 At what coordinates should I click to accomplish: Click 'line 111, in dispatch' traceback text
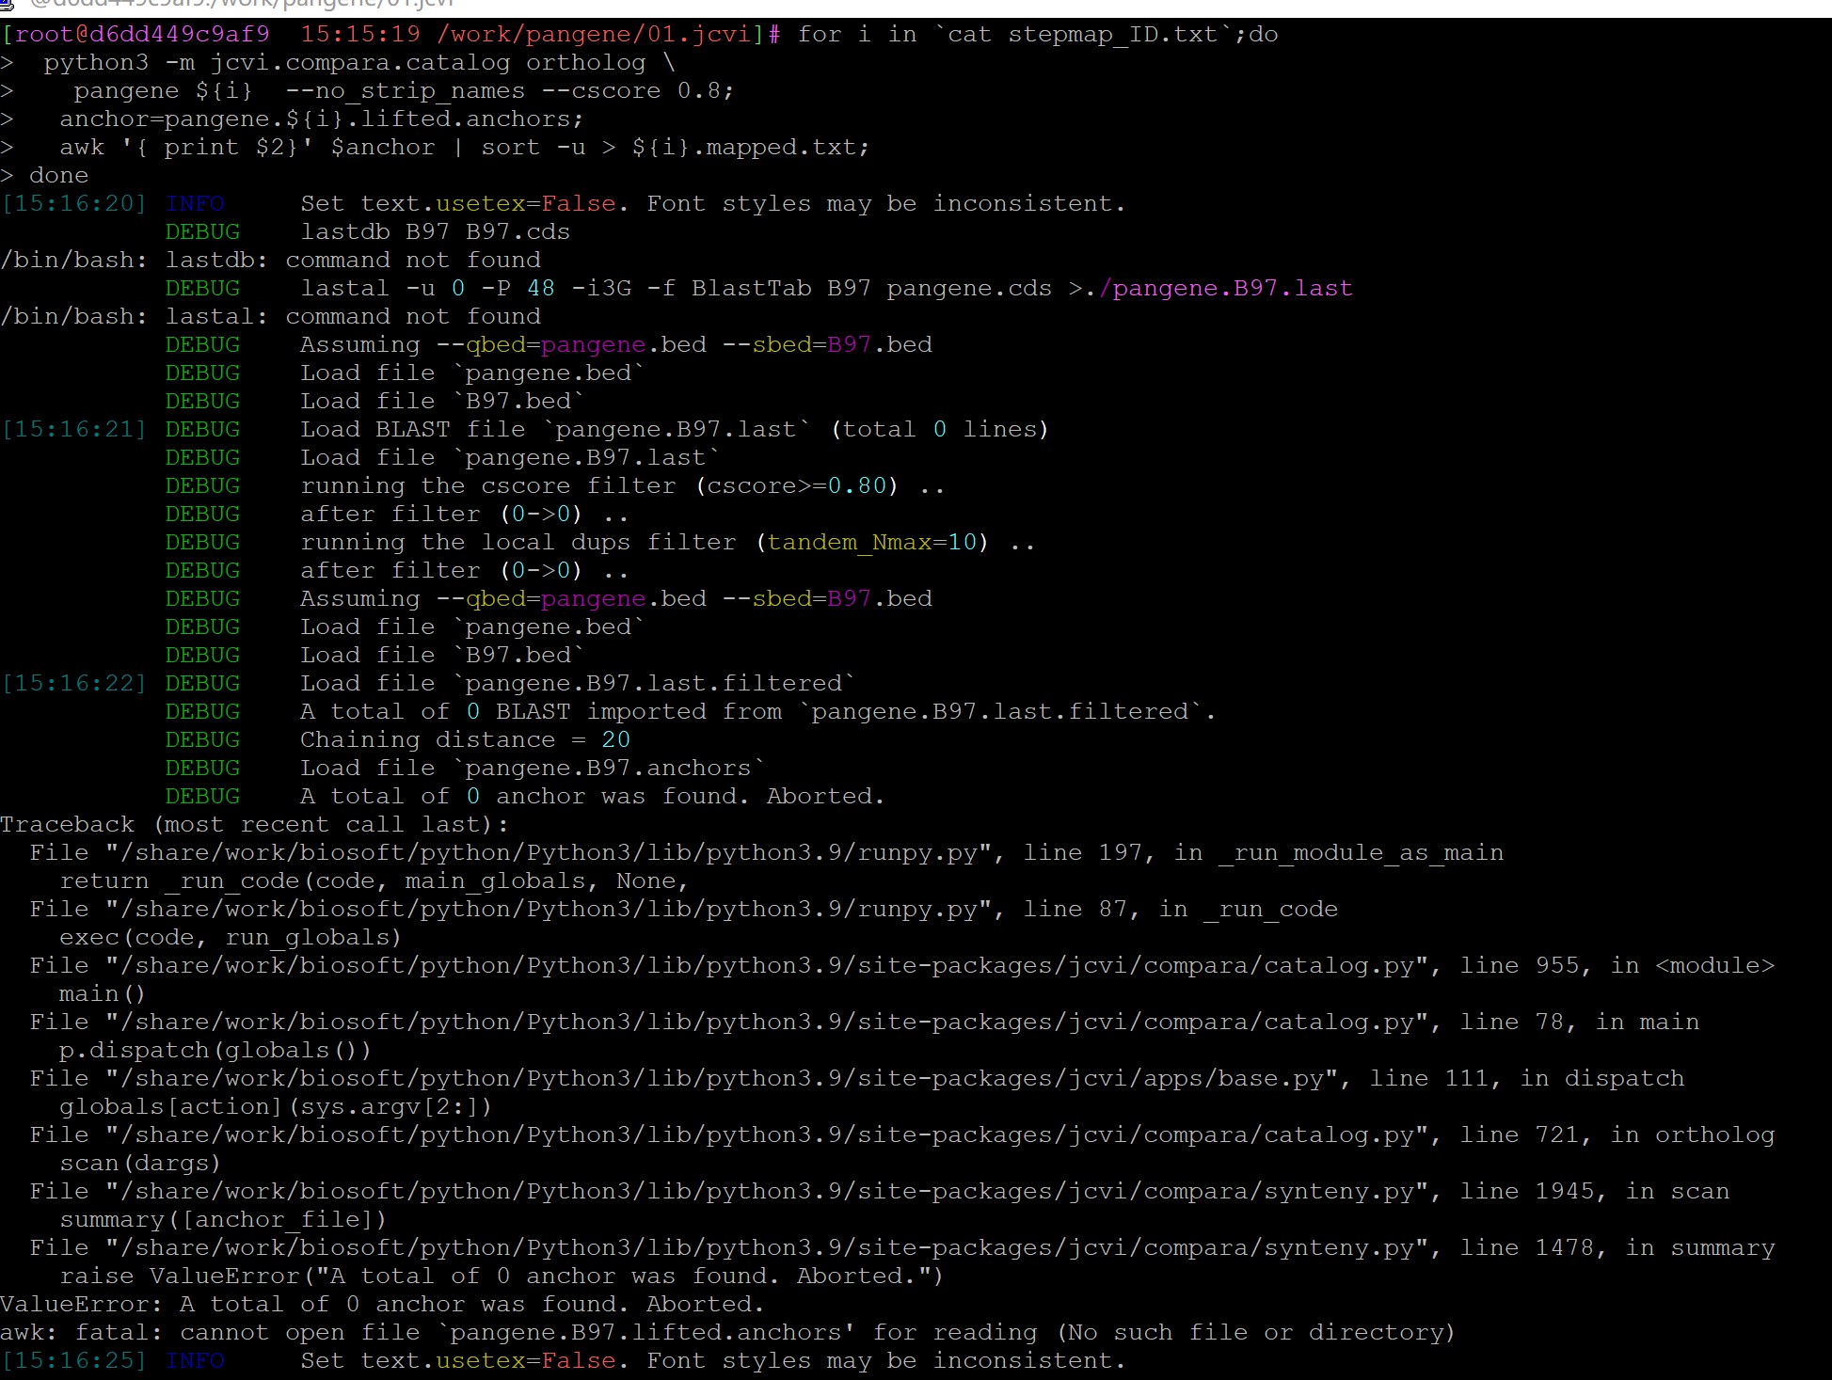1526,1079
